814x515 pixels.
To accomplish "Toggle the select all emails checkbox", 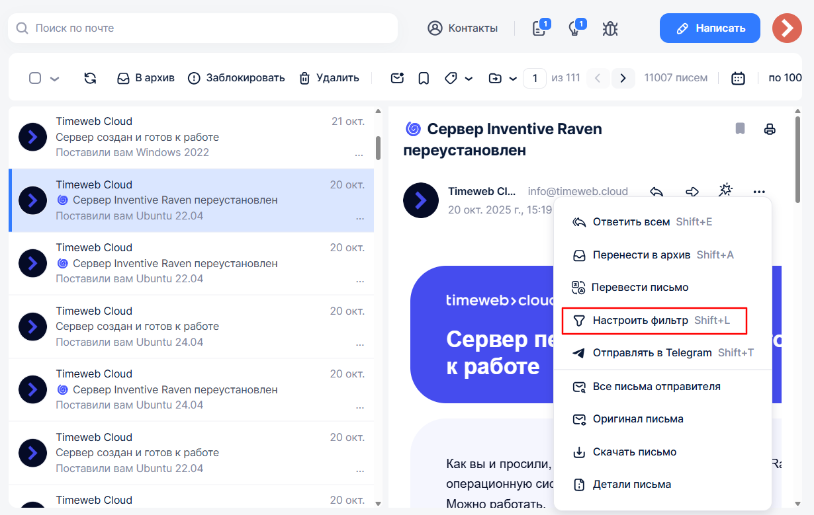I will 35,78.
